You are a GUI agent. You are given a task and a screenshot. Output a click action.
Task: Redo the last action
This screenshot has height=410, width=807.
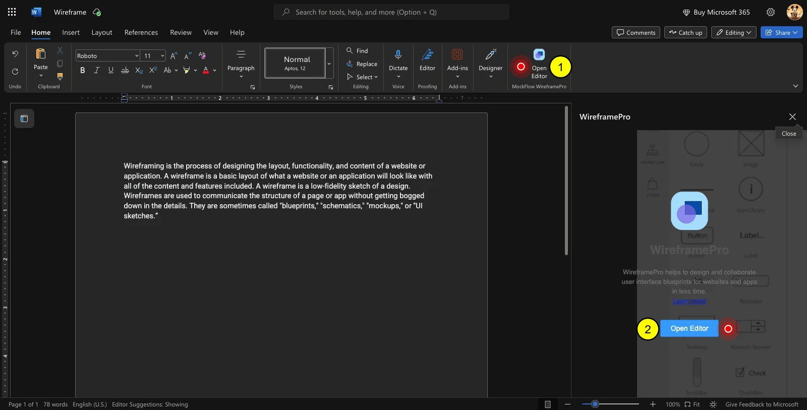pos(15,72)
